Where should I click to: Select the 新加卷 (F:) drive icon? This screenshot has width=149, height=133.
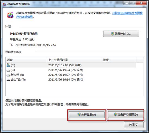pos(8,75)
